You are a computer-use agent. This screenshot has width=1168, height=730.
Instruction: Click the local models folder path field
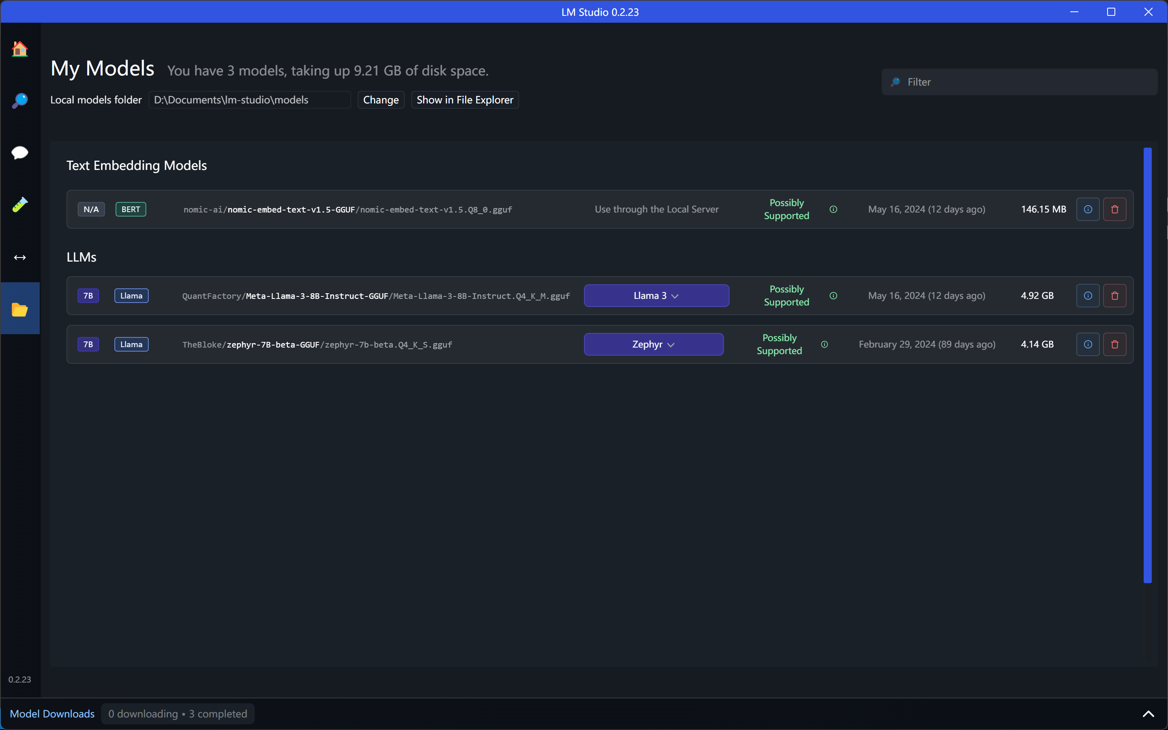[x=249, y=100]
